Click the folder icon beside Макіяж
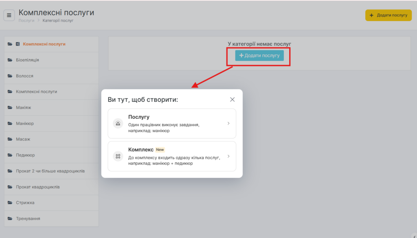This screenshot has height=238, width=417. click(10, 108)
